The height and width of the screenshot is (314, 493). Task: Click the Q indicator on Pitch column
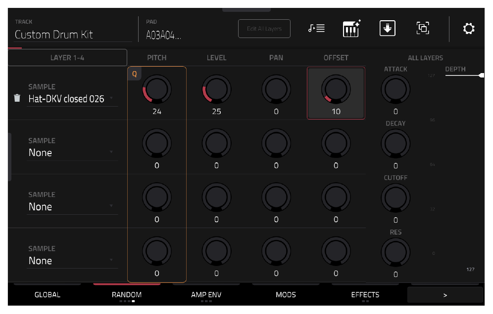point(134,74)
